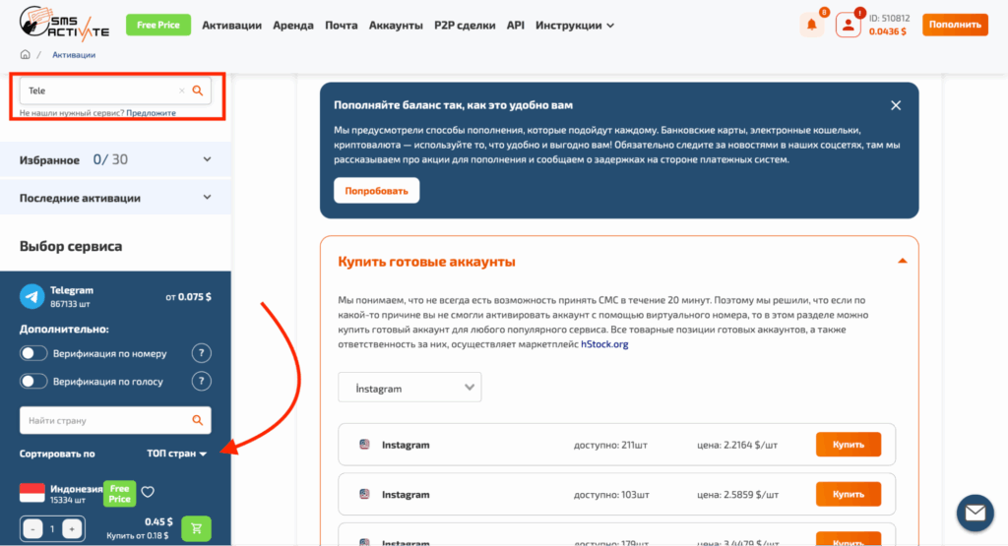Open the Активации menu item
Viewport: 1008px width, 546px height.
[x=231, y=25]
